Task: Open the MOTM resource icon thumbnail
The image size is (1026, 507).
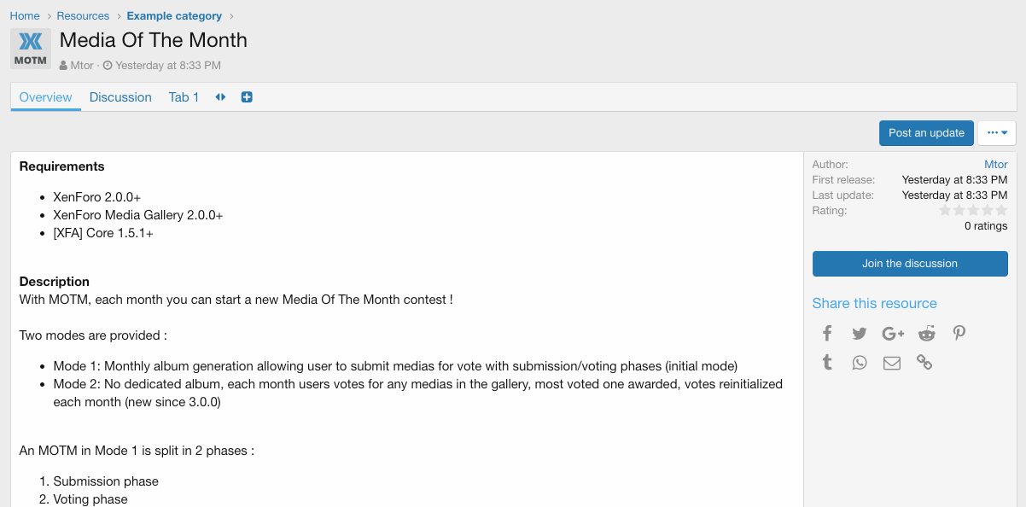Action: (x=31, y=49)
